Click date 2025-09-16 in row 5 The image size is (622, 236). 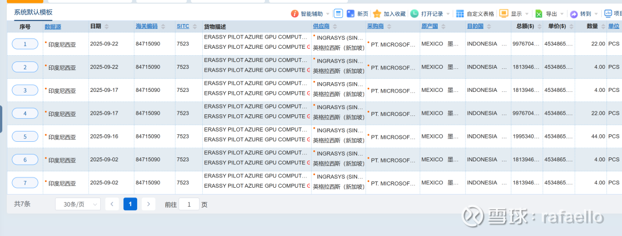click(104, 137)
